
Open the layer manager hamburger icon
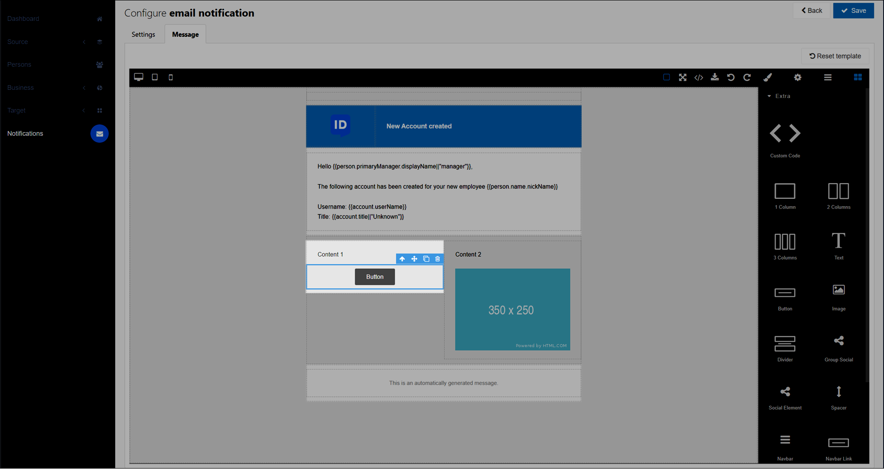point(828,77)
